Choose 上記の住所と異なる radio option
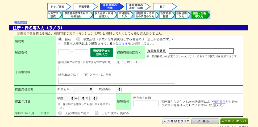The image size is (258, 127). point(97,113)
